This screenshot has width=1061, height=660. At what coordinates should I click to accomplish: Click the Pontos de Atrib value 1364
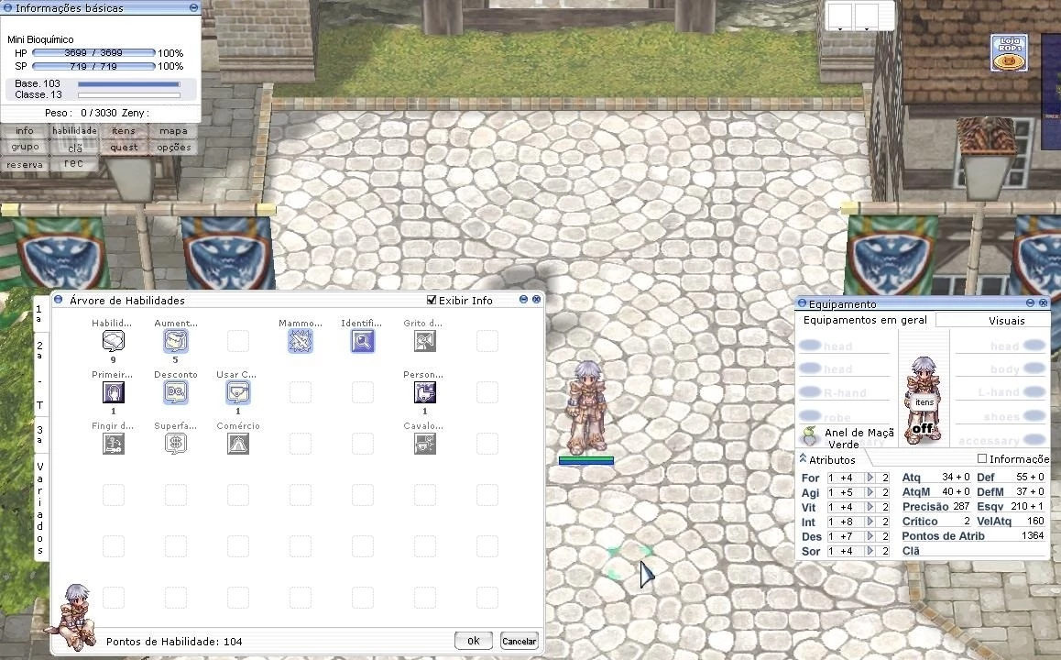(x=1033, y=535)
